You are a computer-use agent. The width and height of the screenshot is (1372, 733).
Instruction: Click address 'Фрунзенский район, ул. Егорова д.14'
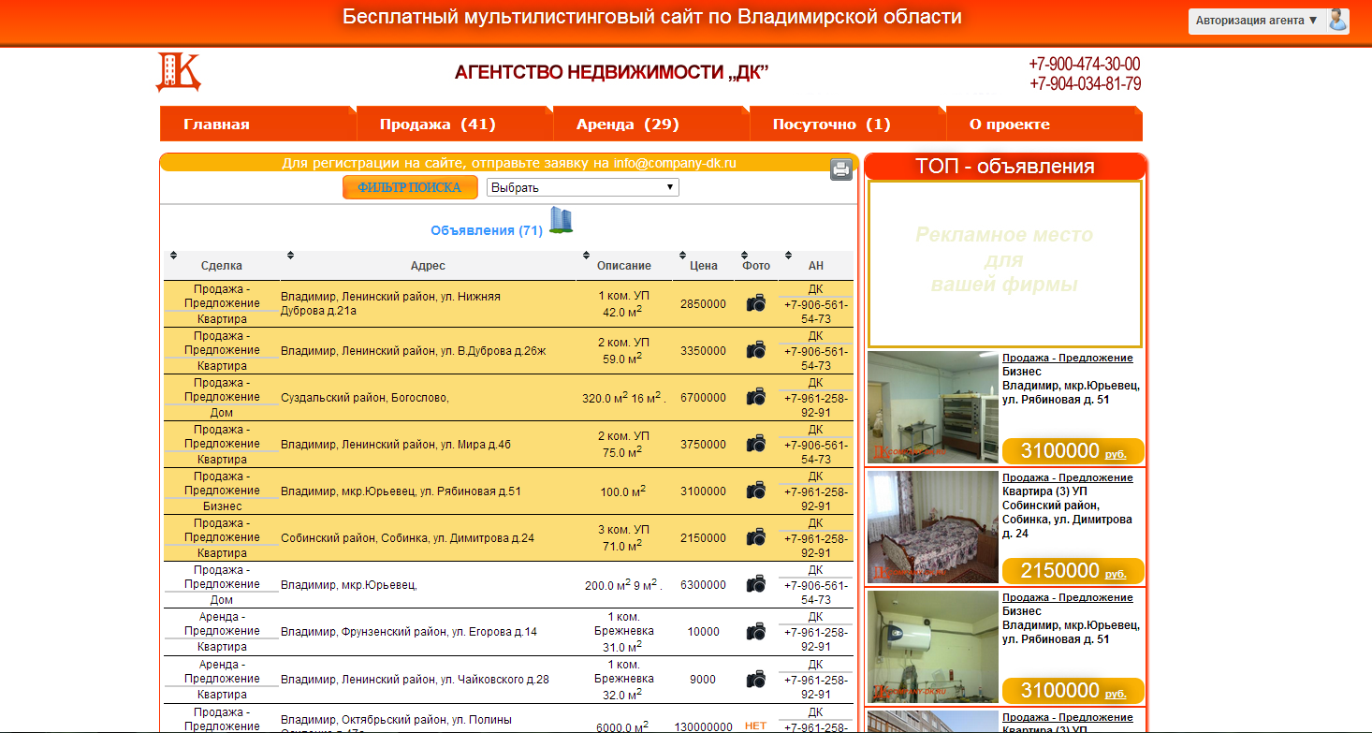(409, 632)
